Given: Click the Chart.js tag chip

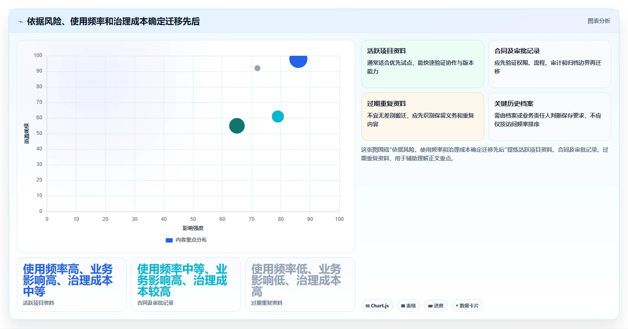Looking at the screenshot, I should (377, 306).
